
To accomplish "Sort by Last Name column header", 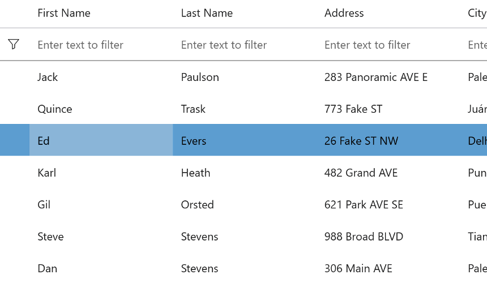I will (207, 13).
